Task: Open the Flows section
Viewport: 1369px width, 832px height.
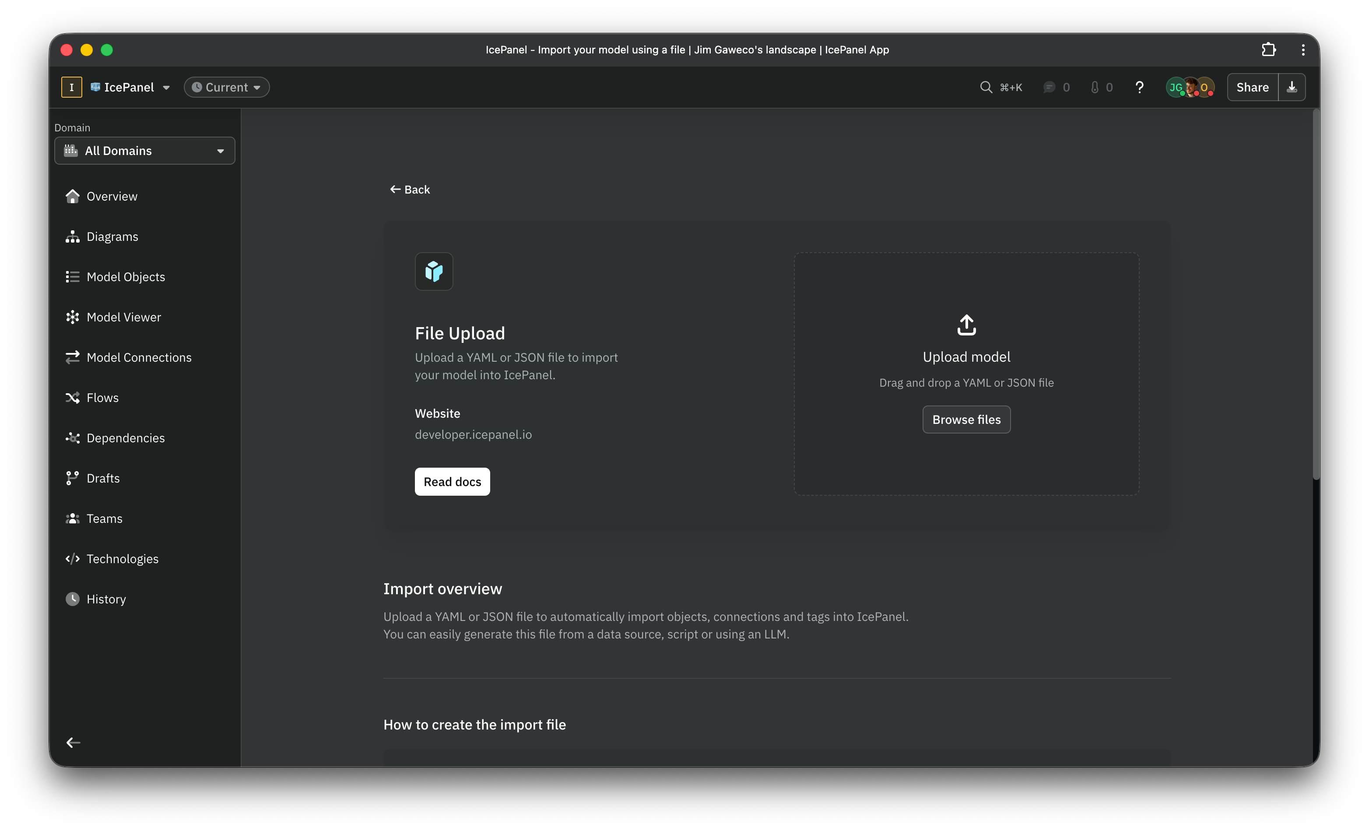Action: point(102,397)
